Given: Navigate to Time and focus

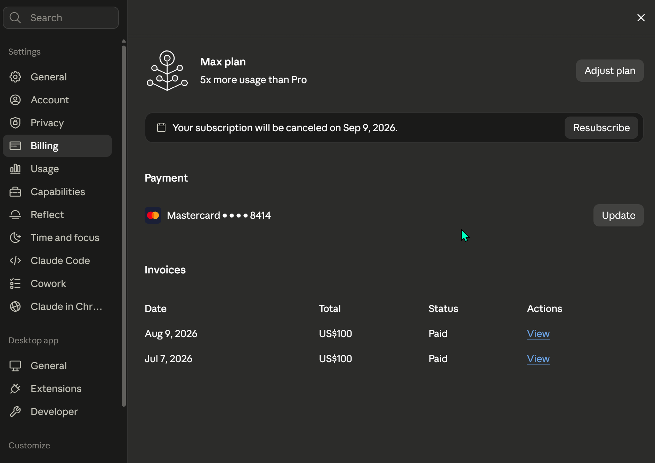Looking at the screenshot, I should point(57,238).
